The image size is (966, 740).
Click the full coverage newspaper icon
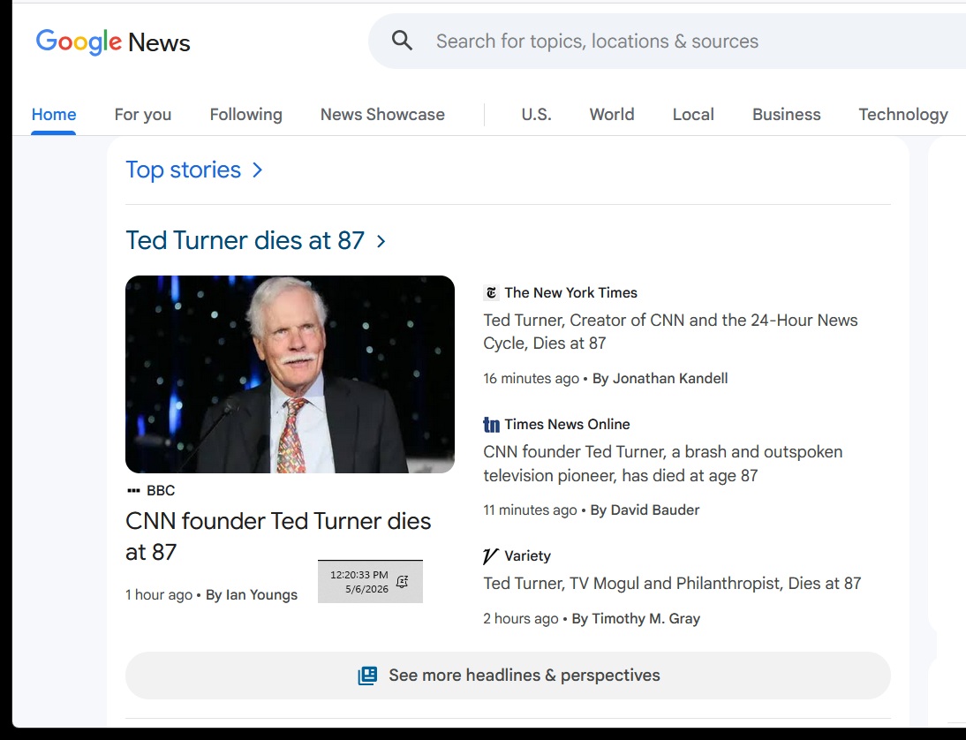(367, 676)
